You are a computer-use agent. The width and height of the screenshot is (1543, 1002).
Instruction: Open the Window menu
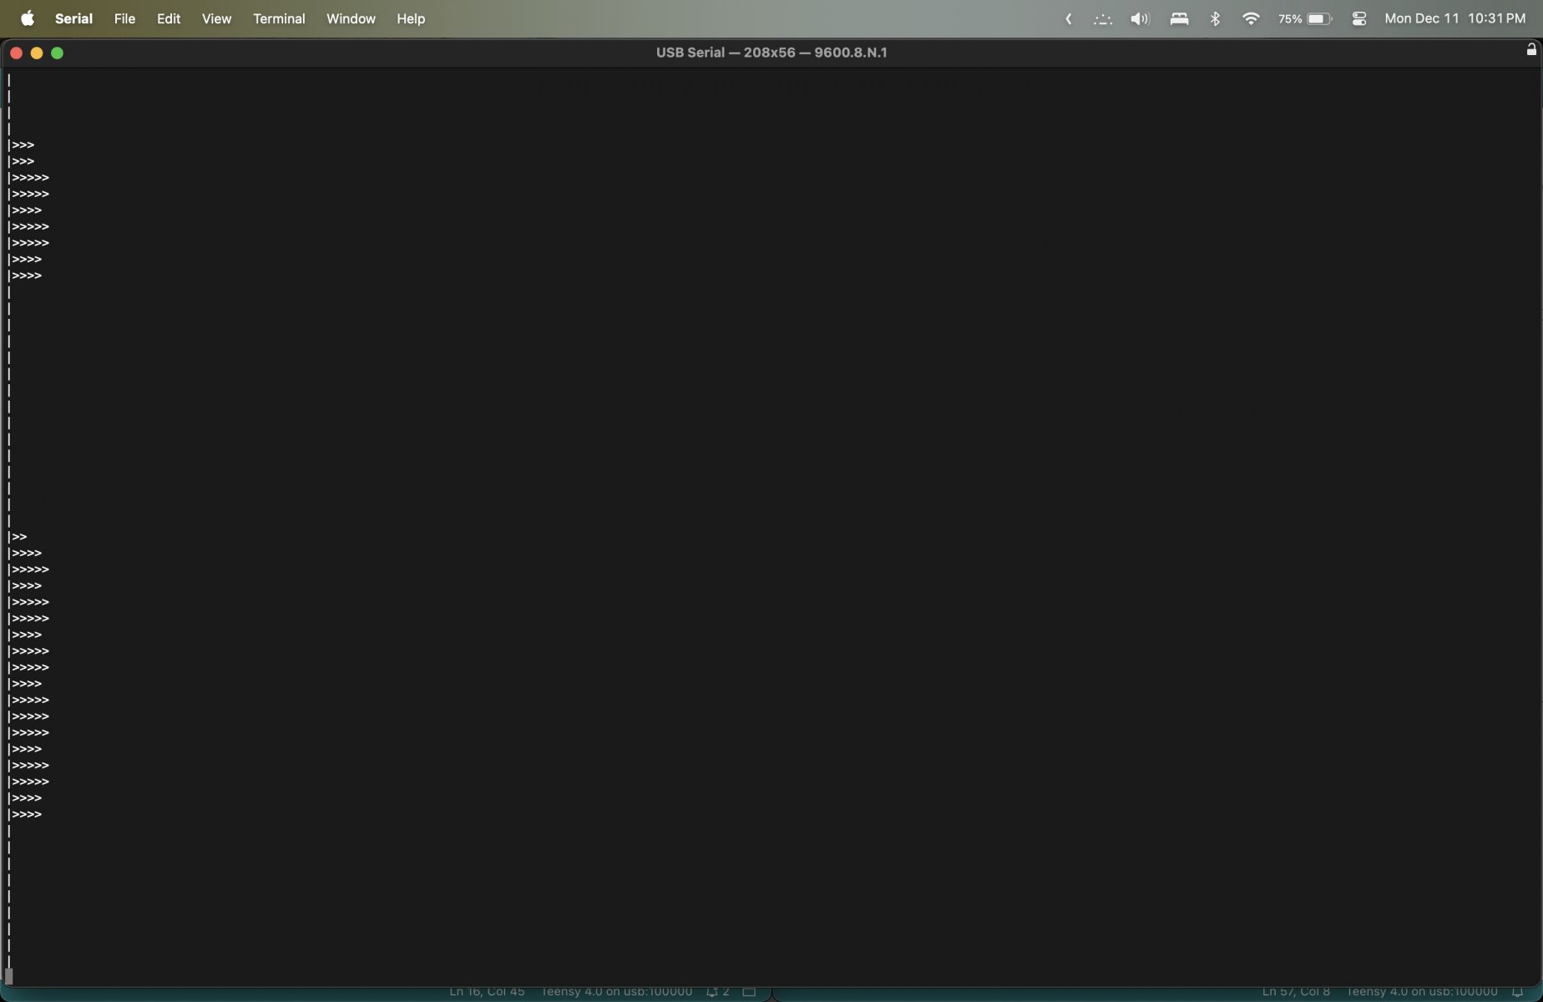(x=351, y=18)
